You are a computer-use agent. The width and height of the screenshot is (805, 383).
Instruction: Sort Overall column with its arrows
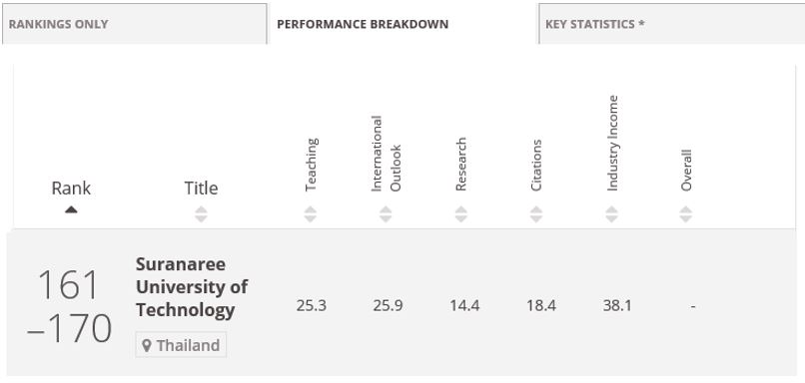(x=686, y=213)
